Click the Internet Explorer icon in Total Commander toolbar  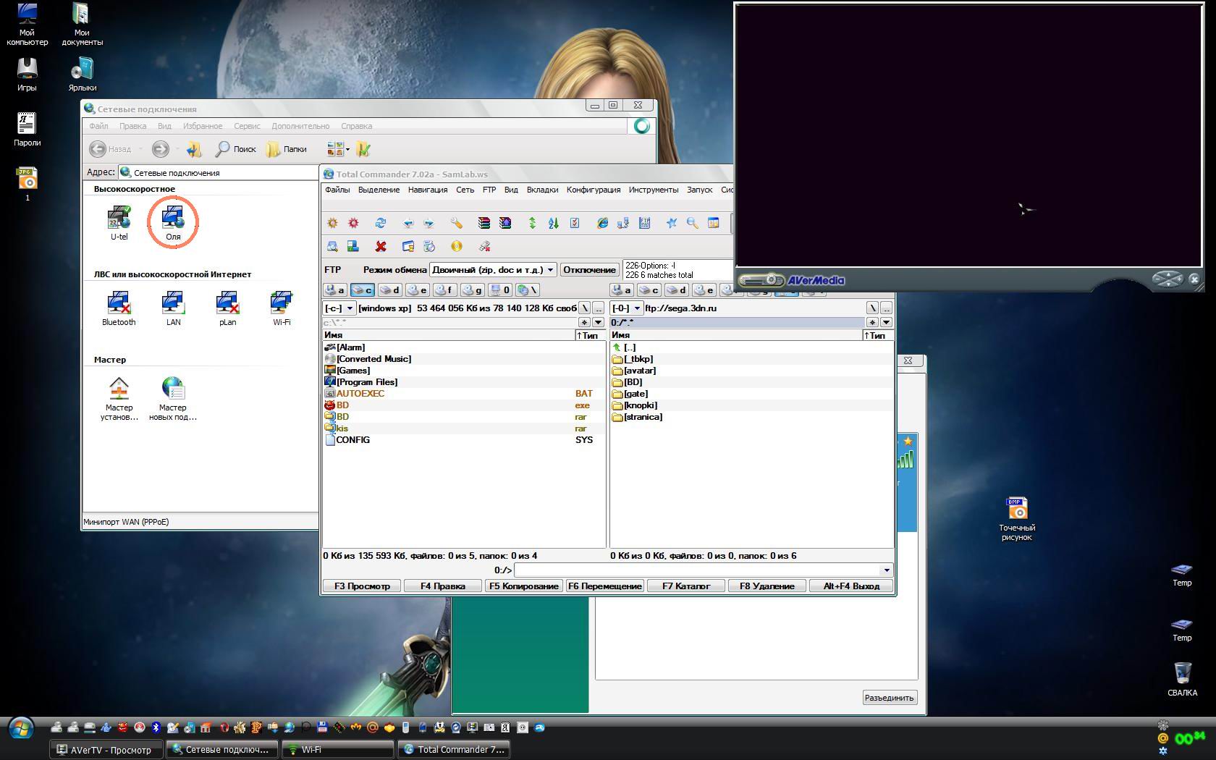coord(602,223)
